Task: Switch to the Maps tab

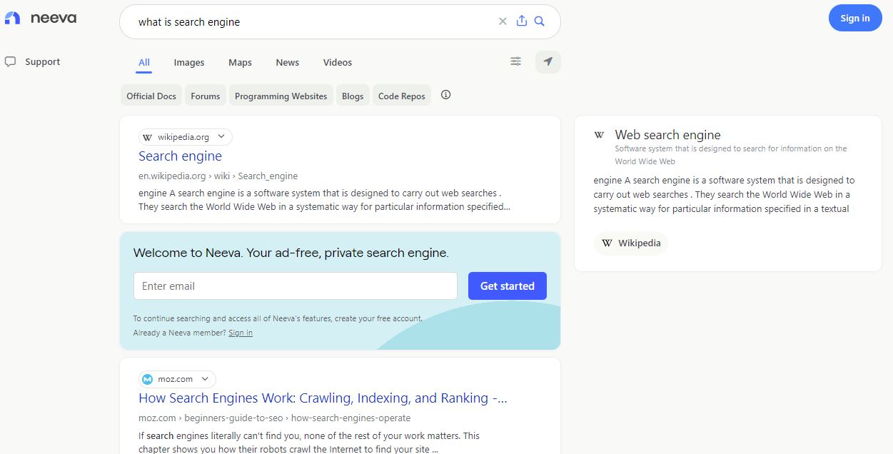Action: [240, 62]
